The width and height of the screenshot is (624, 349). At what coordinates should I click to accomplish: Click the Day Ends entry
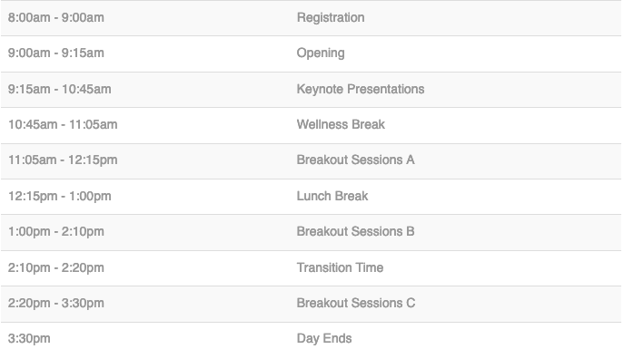coord(324,339)
